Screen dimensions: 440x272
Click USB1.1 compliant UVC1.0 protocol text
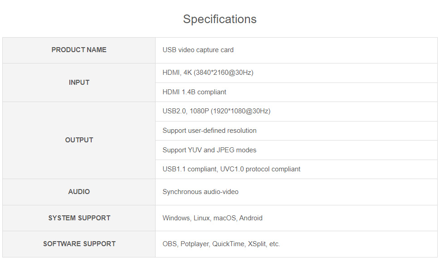tap(231, 169)
